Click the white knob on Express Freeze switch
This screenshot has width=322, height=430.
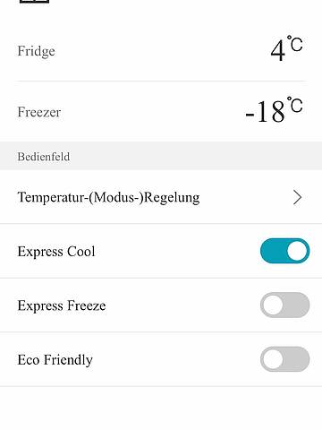pyautogui.click(x=273, y=305)
